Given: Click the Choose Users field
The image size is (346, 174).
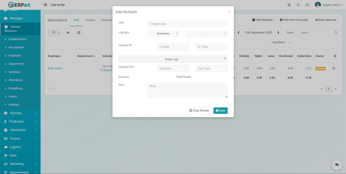Looking at the screenshot, I should point(187,24).
